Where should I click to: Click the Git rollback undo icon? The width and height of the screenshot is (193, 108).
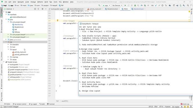tap(166, 5)
